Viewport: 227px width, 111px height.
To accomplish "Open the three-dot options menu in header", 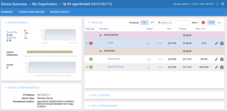I will pos(217,4).
